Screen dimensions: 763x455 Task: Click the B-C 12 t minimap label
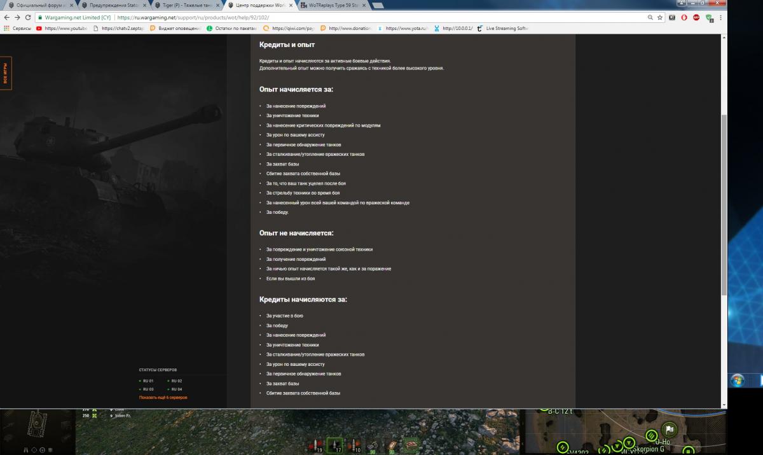(x=560, y=411)
